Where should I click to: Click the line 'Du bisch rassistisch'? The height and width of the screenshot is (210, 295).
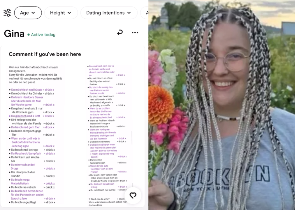point(23,187)
